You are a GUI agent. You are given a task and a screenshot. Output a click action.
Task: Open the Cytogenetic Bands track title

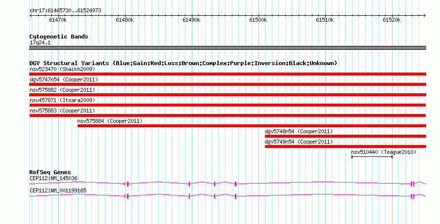coord(59,37)
